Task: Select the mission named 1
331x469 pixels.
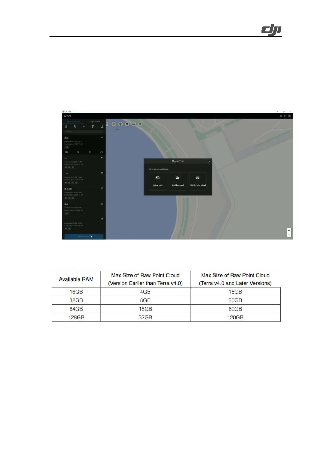Action: coord(84,224)
